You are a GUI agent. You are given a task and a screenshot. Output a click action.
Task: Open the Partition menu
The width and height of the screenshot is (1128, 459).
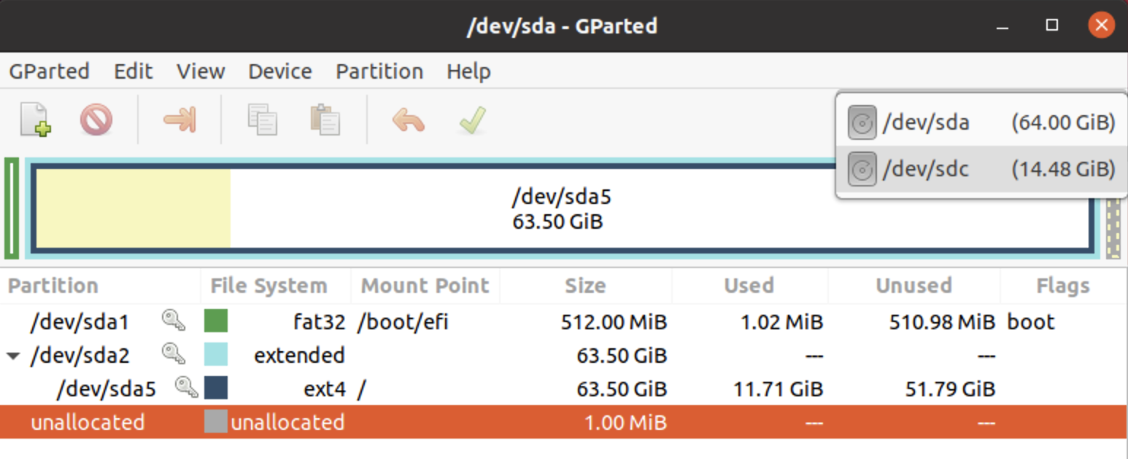coord(379,71)
